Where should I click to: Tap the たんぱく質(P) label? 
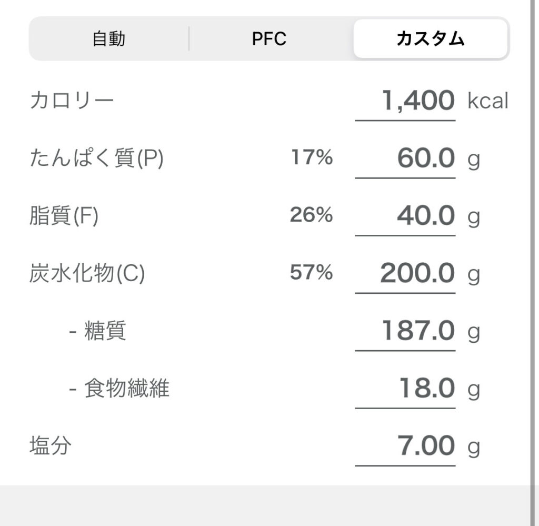click(96, 158)
